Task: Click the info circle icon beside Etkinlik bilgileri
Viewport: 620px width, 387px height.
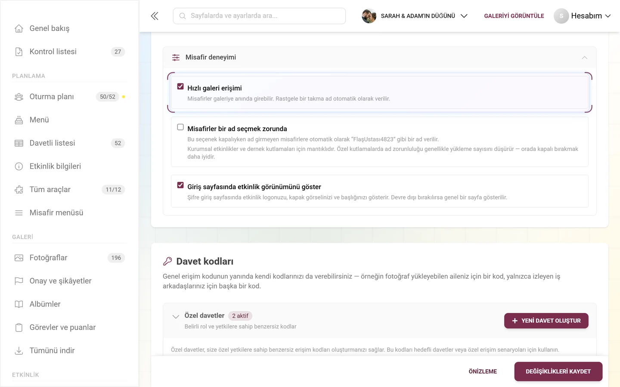Action: click(19, 166)
